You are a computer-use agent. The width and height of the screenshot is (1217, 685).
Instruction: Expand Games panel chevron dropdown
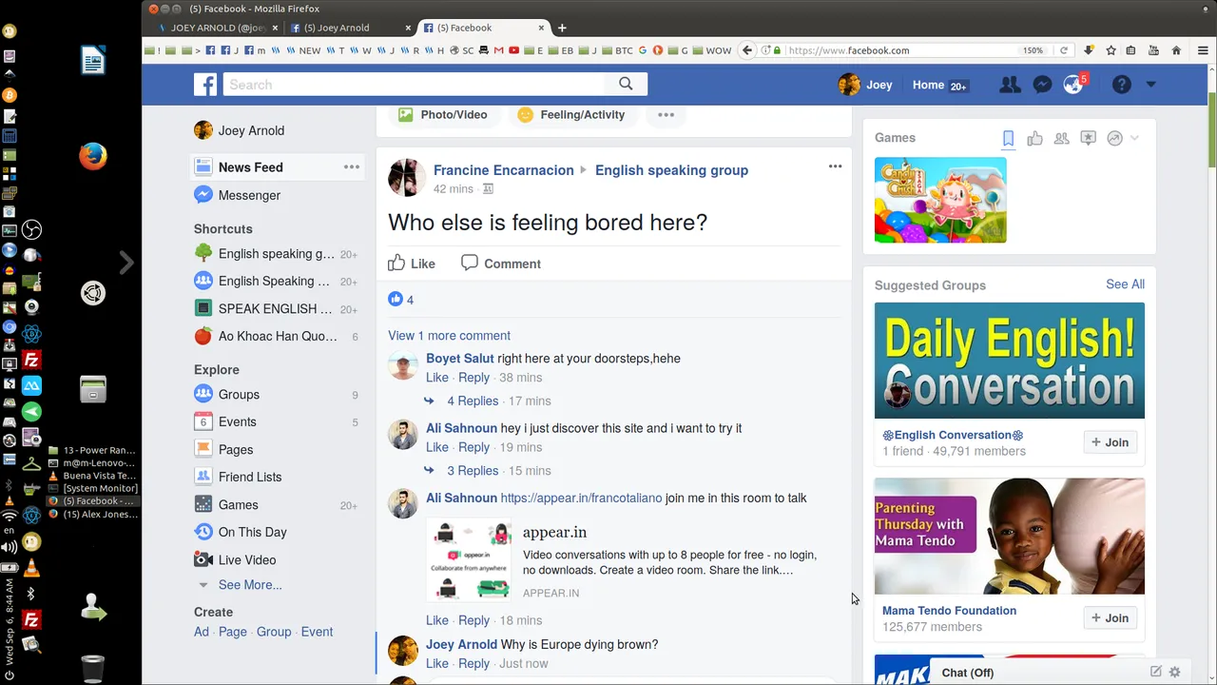click(x=1134, y=139)
